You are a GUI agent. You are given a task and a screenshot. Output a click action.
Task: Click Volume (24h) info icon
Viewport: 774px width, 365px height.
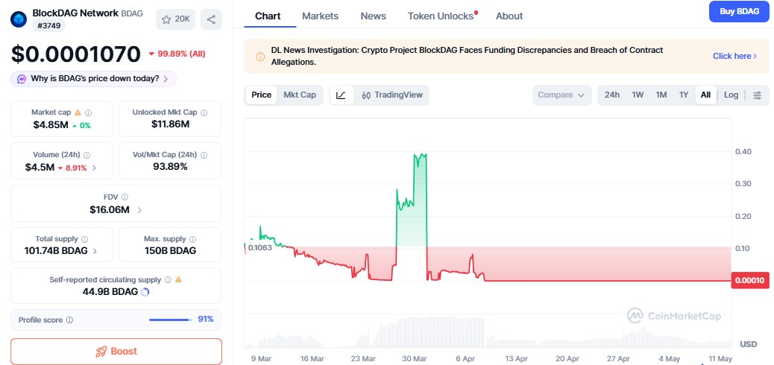(87, 155)
